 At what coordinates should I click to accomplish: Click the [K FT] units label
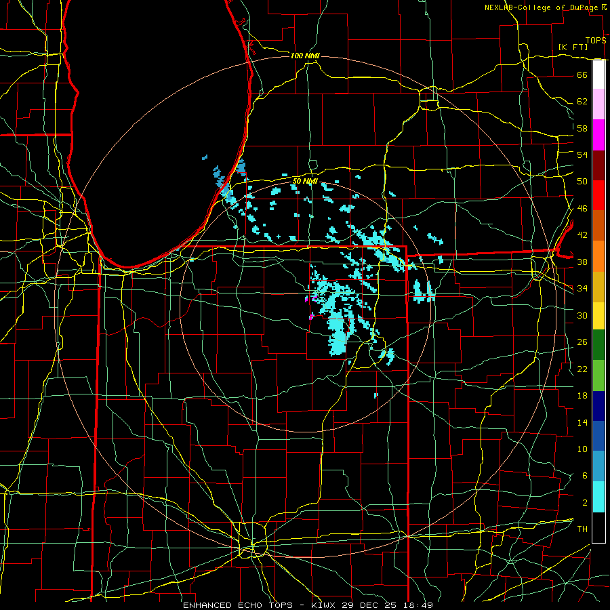[x=573, y=47]
